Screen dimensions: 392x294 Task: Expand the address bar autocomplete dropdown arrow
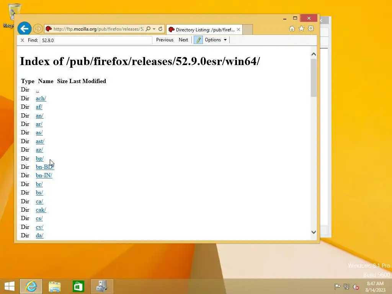click(154, 29)
